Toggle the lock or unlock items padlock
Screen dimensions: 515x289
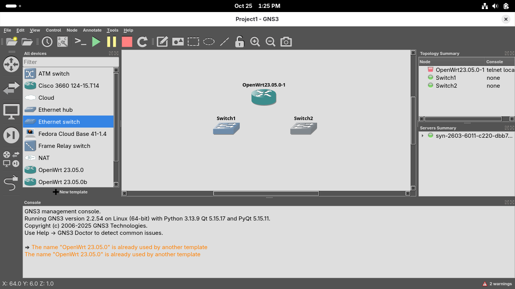click(x=239, y=42)
